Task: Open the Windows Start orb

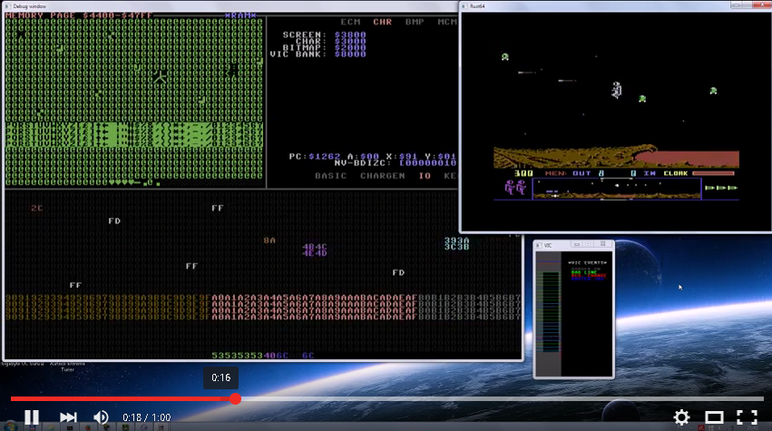Action: click(10, 426)
